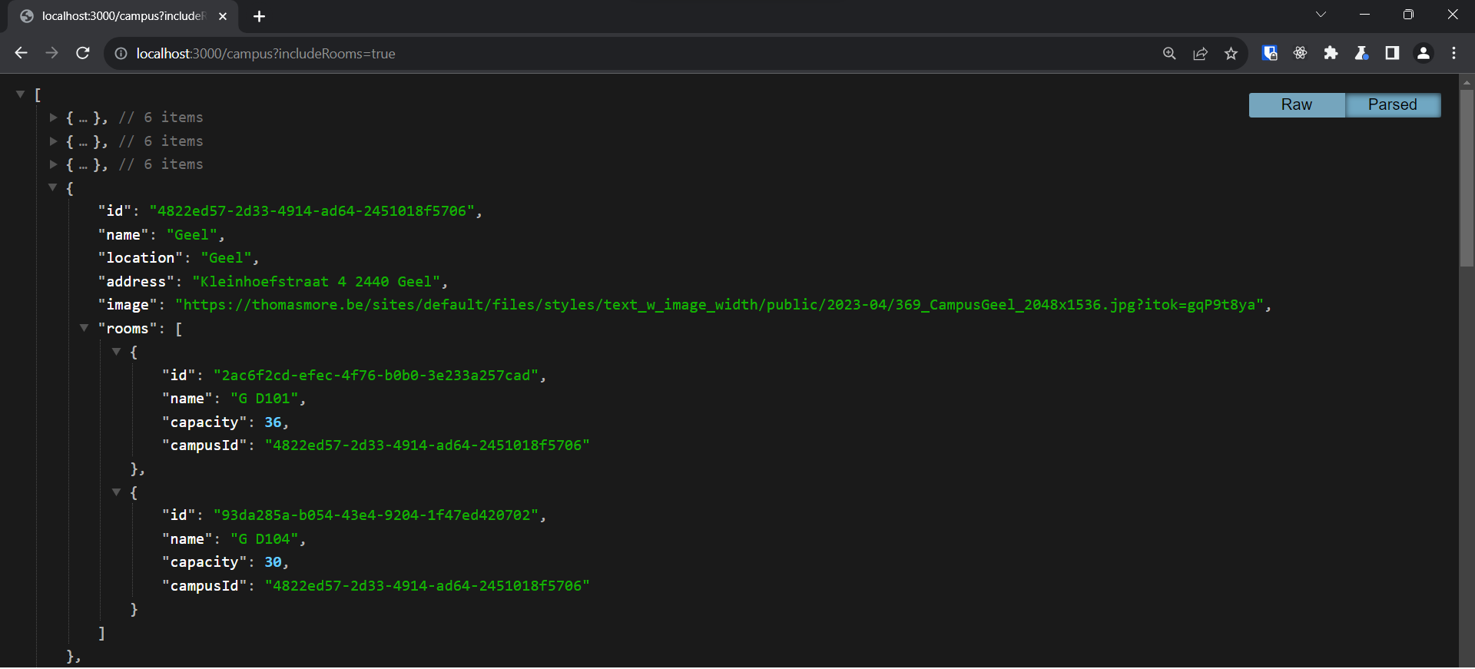1475x669 pixels.
Task: Reload the current page
Action: [x=83, y=53]
